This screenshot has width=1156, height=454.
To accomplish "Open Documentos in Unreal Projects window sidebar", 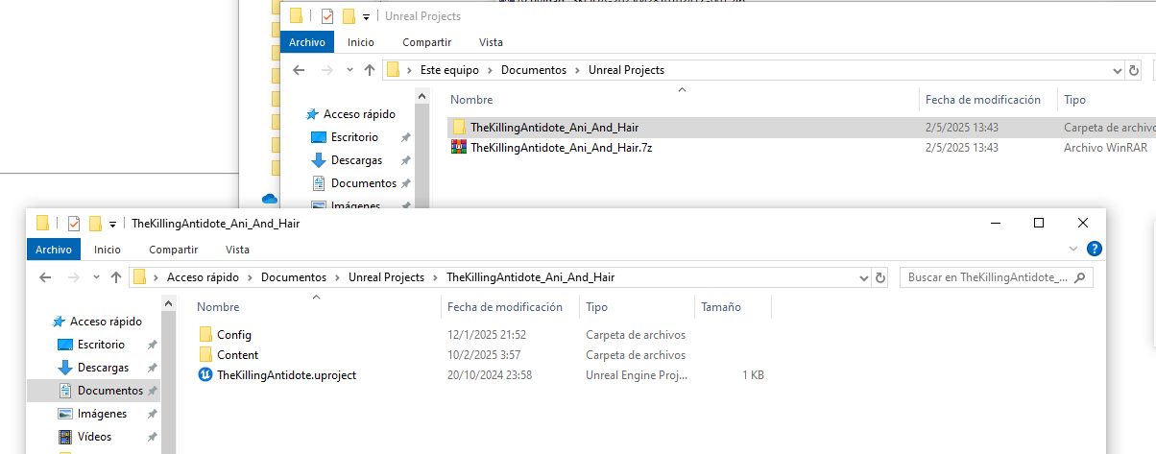I will [x=363, y=183].
